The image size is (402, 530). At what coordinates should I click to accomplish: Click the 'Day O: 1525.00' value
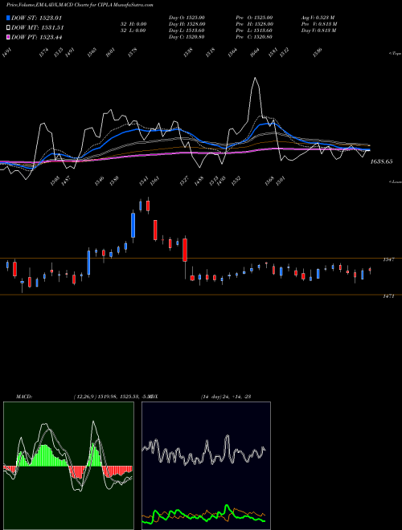coord(187,18)
